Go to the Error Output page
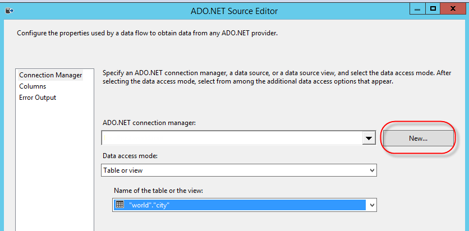The image size is (469, 231). click(38, 98)
